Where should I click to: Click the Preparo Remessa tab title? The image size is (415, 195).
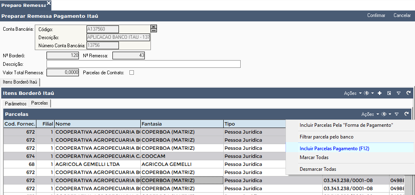pyautogui.click(x=23, y=6)
